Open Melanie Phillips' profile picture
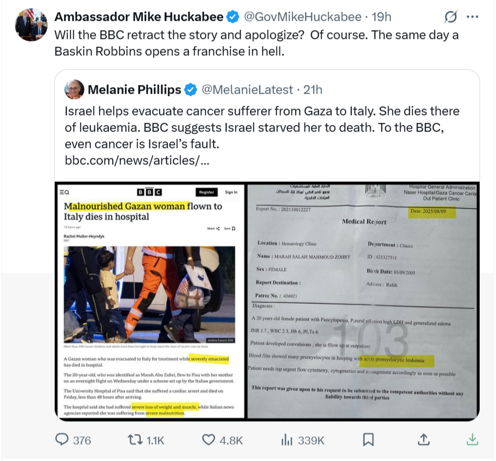Image resolution: width=496 pixels, height=461 pixels. pyautogui.click(x=74, y=89)
